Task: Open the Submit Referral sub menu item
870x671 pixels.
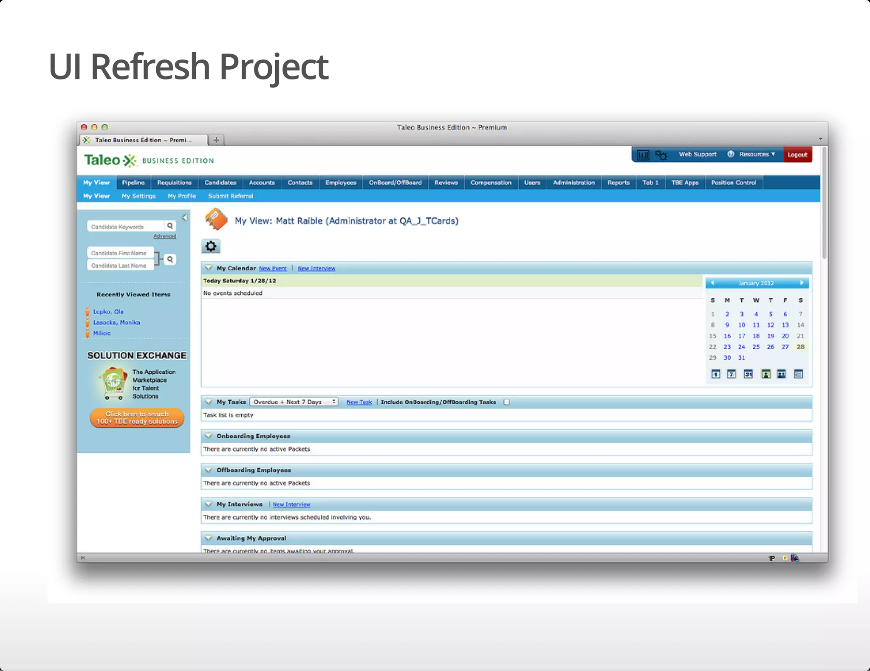Action: [x=231, y=196]
